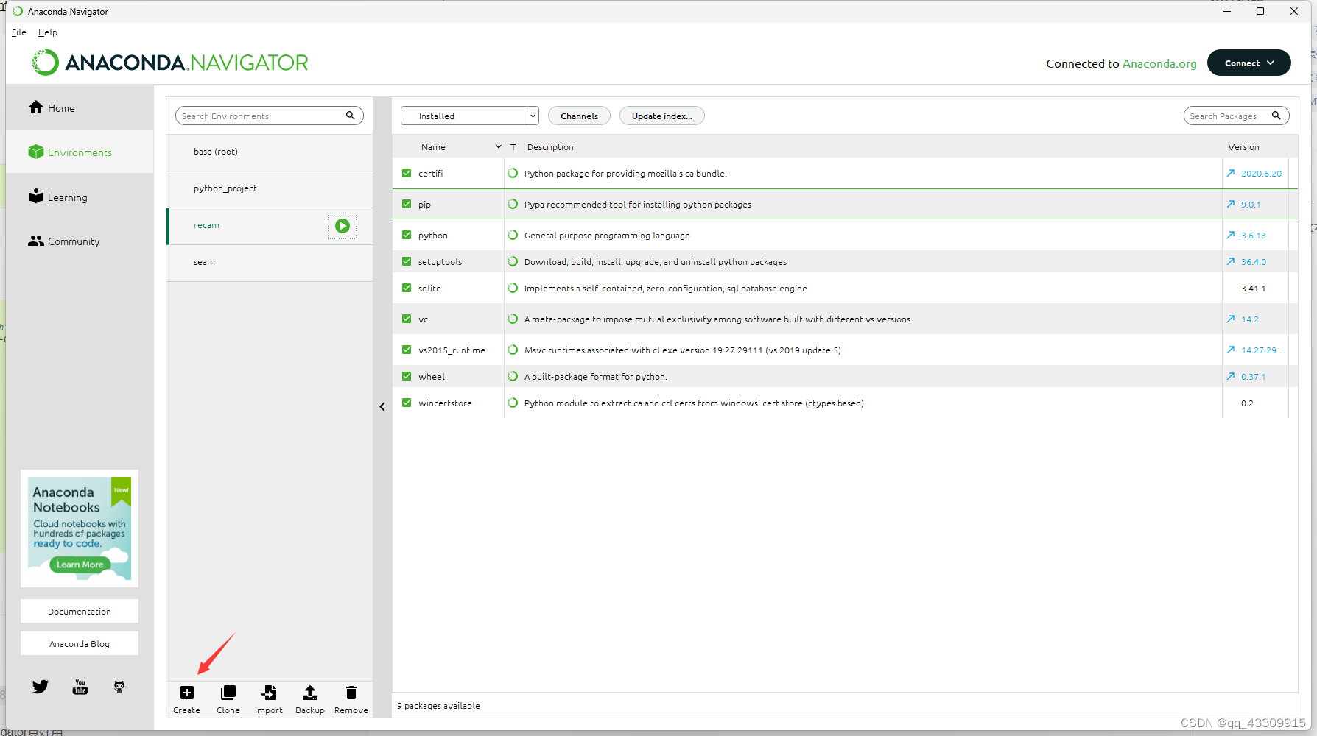Click the upgrade arrow for wheel version
The height and width of the screenshot is (736, 1317).
(x=1231, y=376)
